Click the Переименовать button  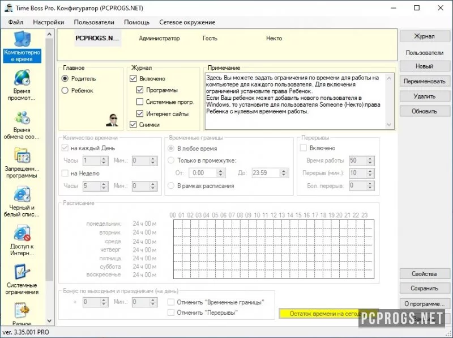click(x=425, y=81)
